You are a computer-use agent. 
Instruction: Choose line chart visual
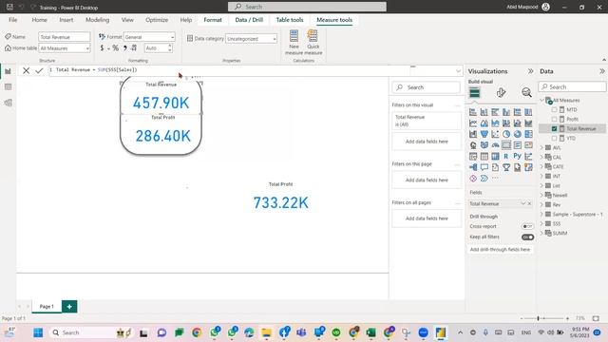[x=473, y=123]
